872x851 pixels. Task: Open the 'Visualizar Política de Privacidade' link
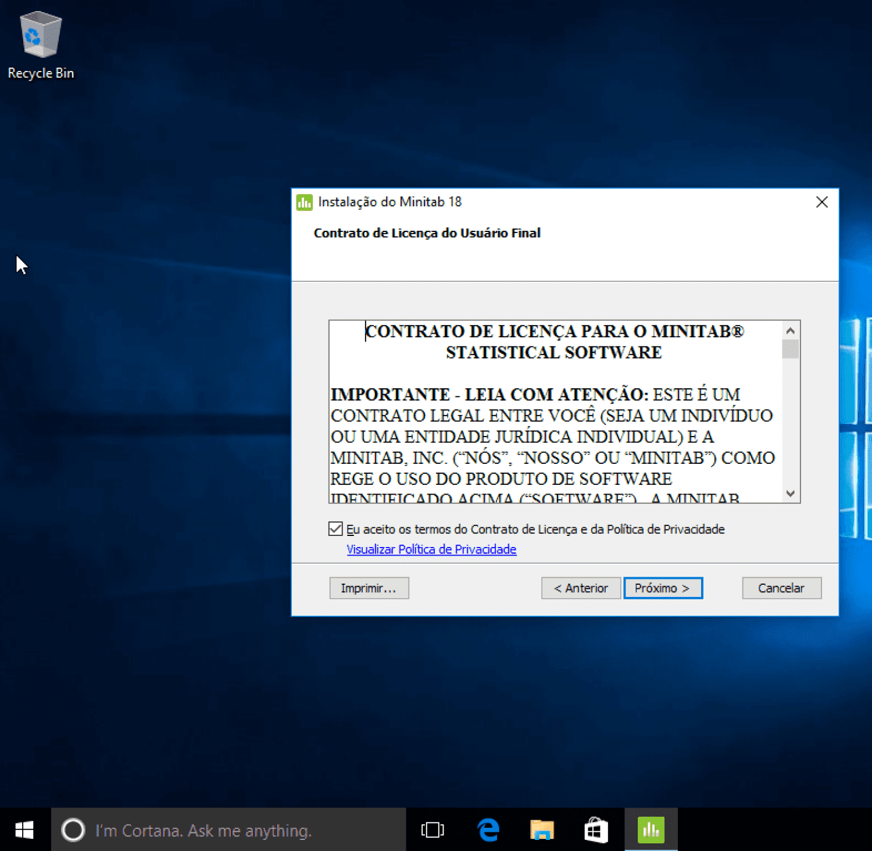(431, 549)
